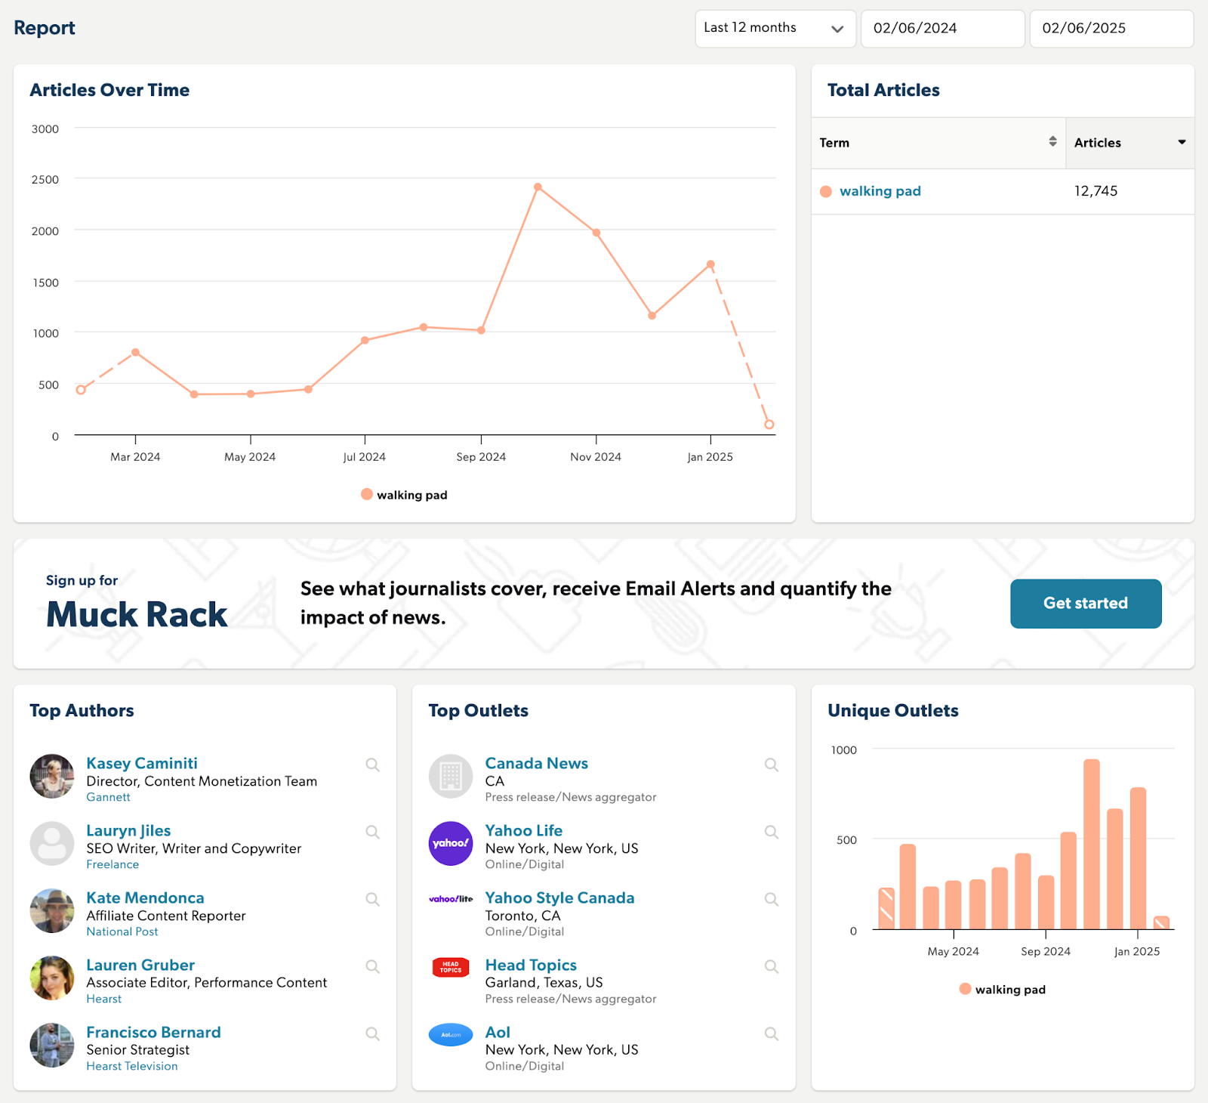
Task: Click the Yahoo Life purple logo
Action: 451,843
